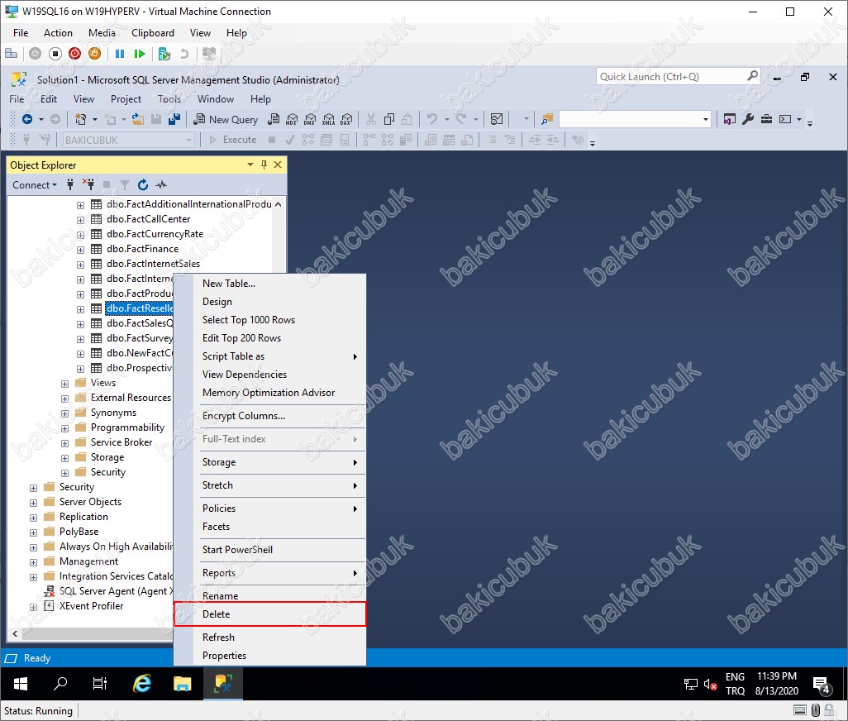Open the Object Explorer window position dropdown arrow
Screen dimensions: 848x721
click(250, 165)
